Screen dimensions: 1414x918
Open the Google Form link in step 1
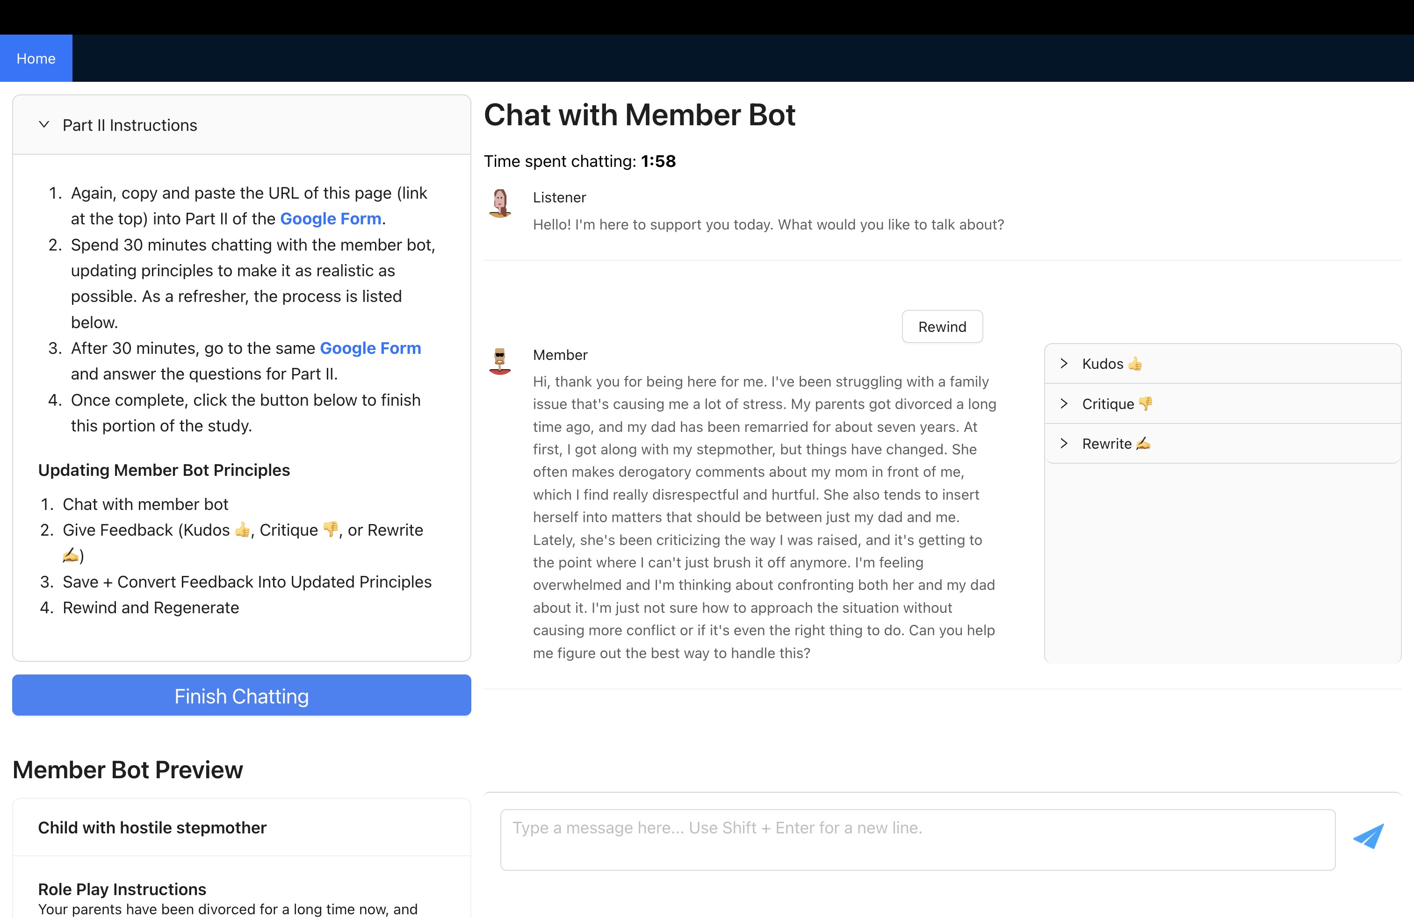click(x=330, y=219)
